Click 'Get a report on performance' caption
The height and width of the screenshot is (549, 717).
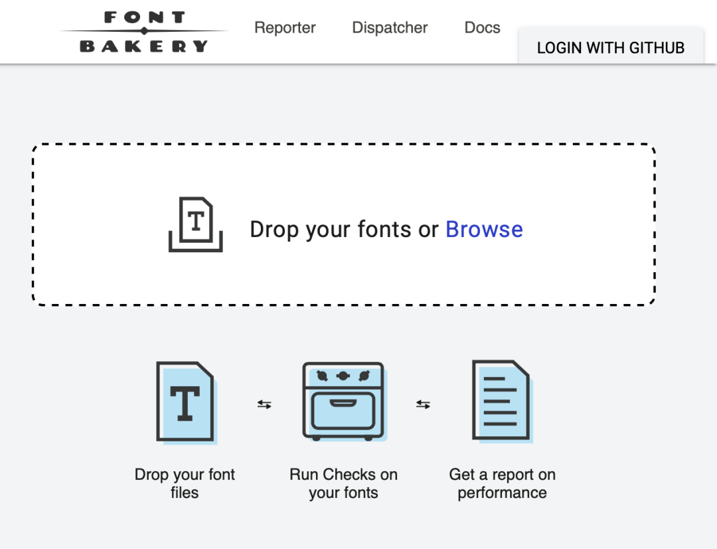[502, 483]
